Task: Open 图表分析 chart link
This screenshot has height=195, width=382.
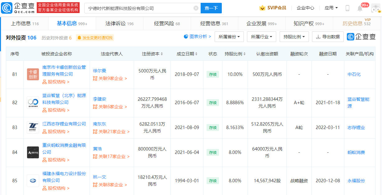Action: (x=198, y=37)
